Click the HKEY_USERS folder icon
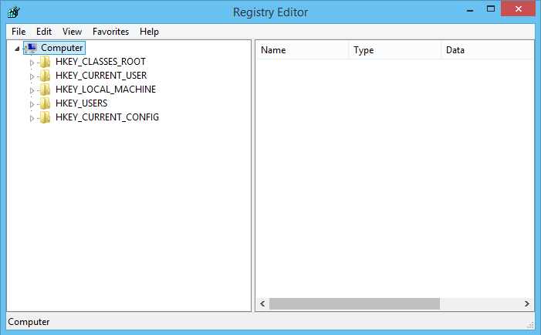 pyautogui.click(x=46, y=103)
